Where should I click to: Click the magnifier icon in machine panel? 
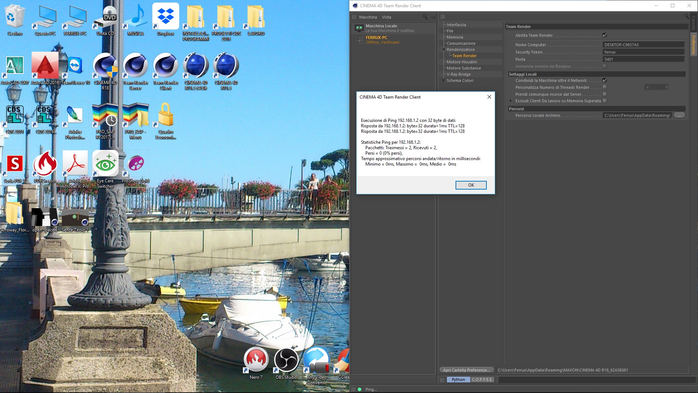point(425,17)
